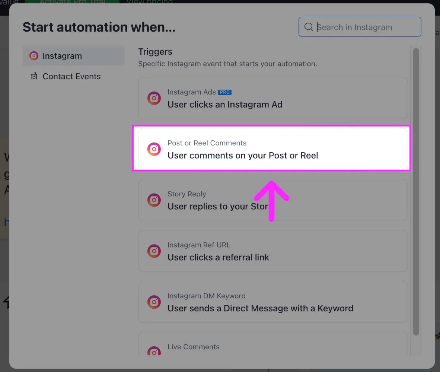Click the 'Start automation when...' title
This screenshot has width=440, height=372.
click(99, 27)
